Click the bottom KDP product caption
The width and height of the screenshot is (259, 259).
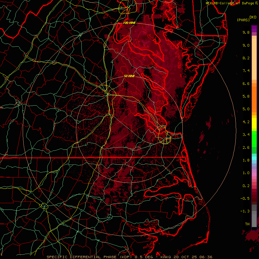129,257
